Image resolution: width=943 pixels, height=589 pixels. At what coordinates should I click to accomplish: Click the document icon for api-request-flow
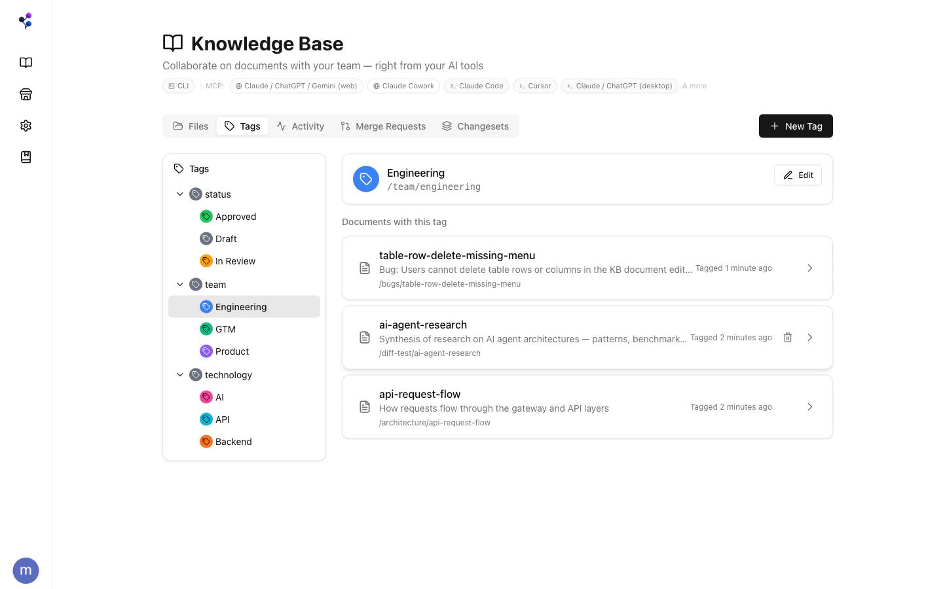[365, 407]
